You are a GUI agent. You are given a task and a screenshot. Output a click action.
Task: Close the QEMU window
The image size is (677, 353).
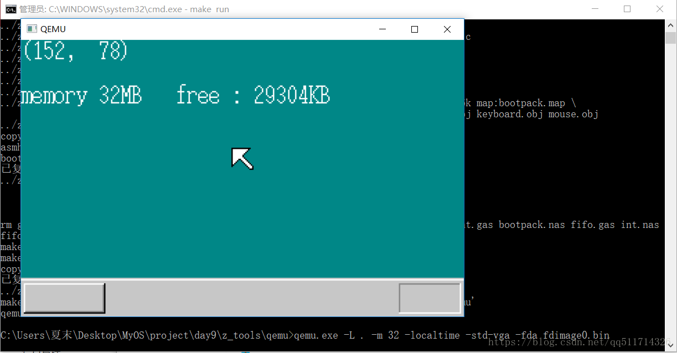click(x=447, y=29)
